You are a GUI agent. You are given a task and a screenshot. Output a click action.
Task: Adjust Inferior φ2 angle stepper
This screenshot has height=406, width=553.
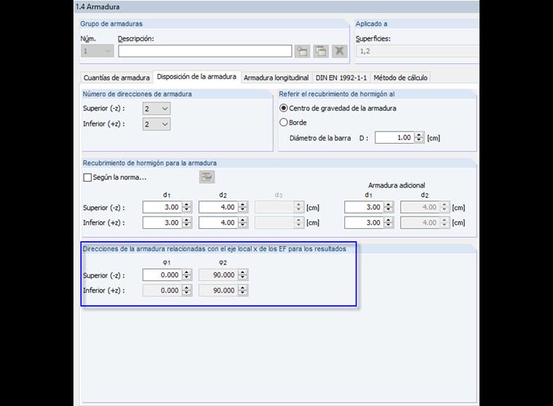[242, 291]
